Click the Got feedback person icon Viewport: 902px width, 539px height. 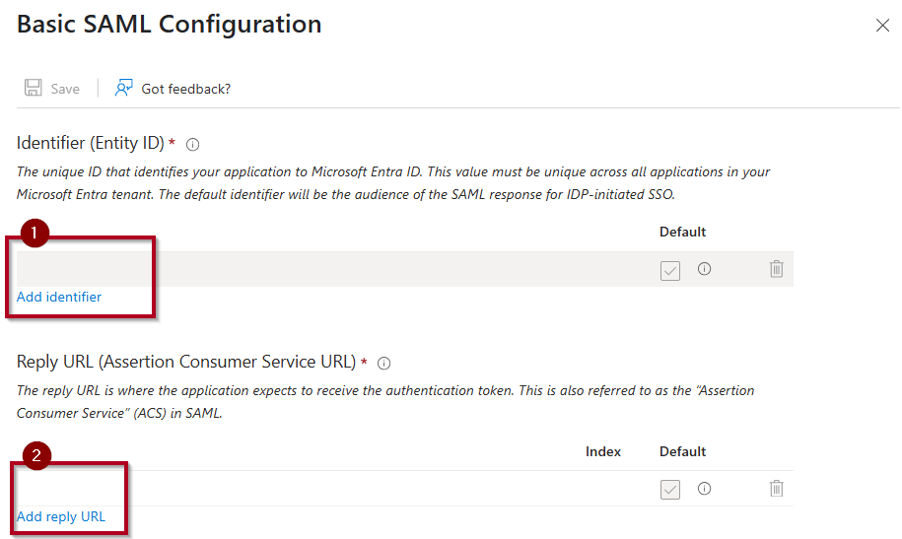[x=123, y=88]
